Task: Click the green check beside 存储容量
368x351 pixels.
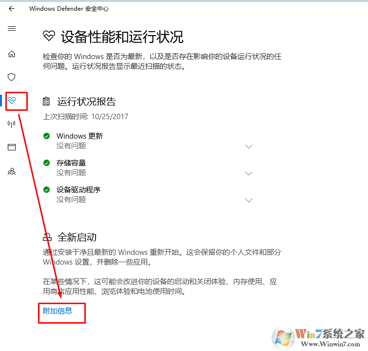Action: [46, 163]
